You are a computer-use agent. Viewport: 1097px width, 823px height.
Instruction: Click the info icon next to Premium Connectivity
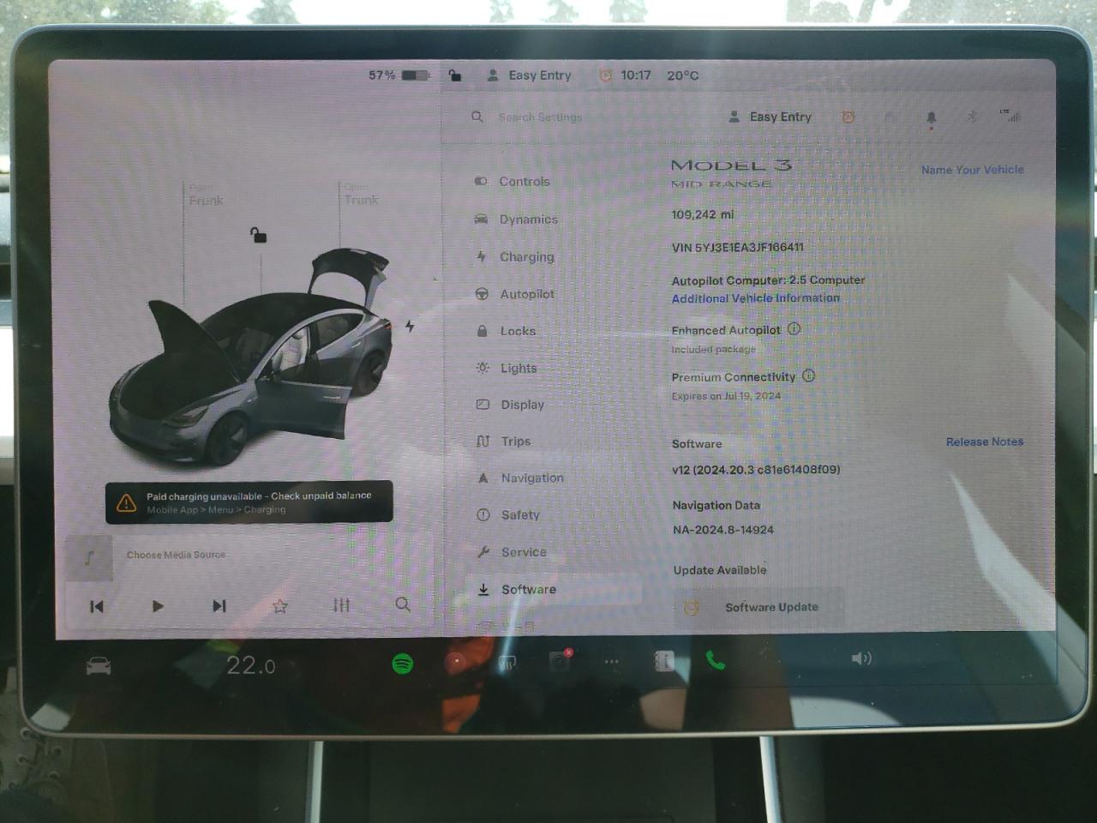pyautogui.click(x=808, y=375)
